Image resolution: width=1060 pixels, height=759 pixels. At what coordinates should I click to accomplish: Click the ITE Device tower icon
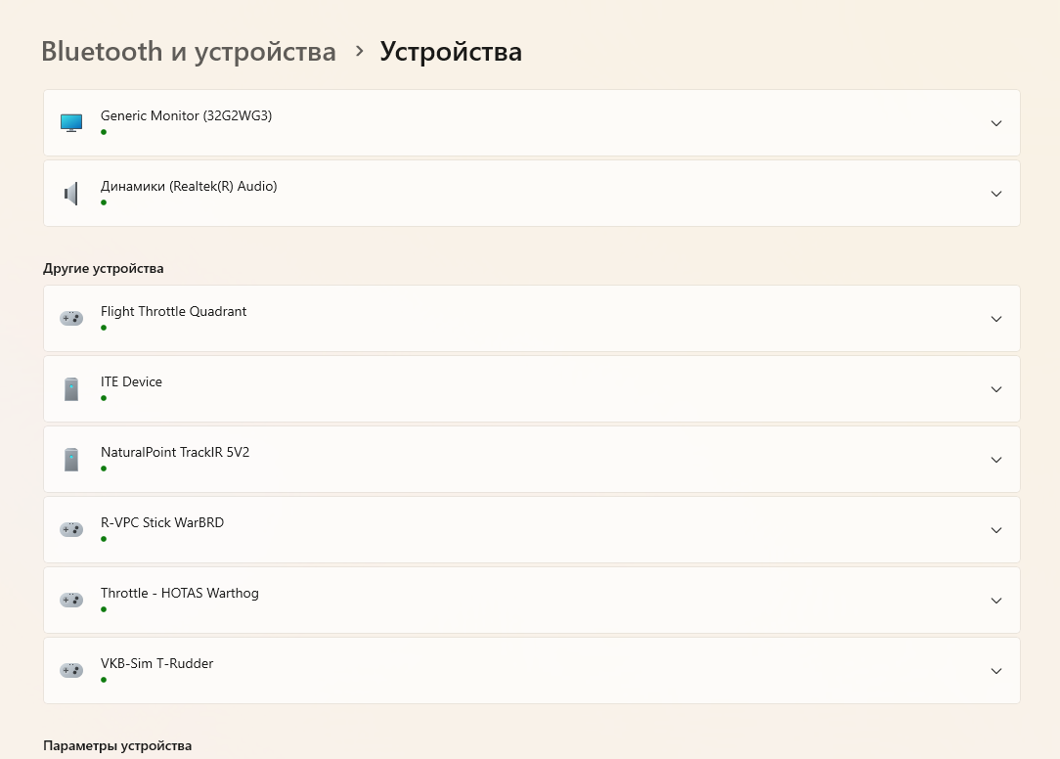[x=70, y=389]
